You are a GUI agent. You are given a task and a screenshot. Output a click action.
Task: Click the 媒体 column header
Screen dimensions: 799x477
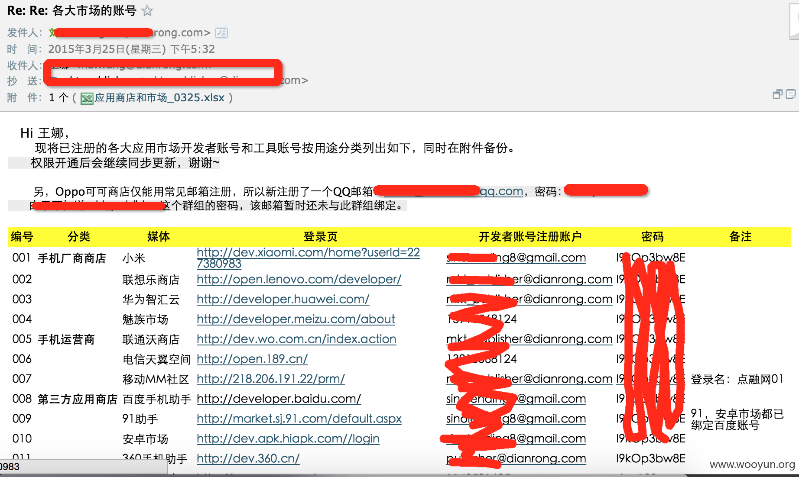click(159, 236)
